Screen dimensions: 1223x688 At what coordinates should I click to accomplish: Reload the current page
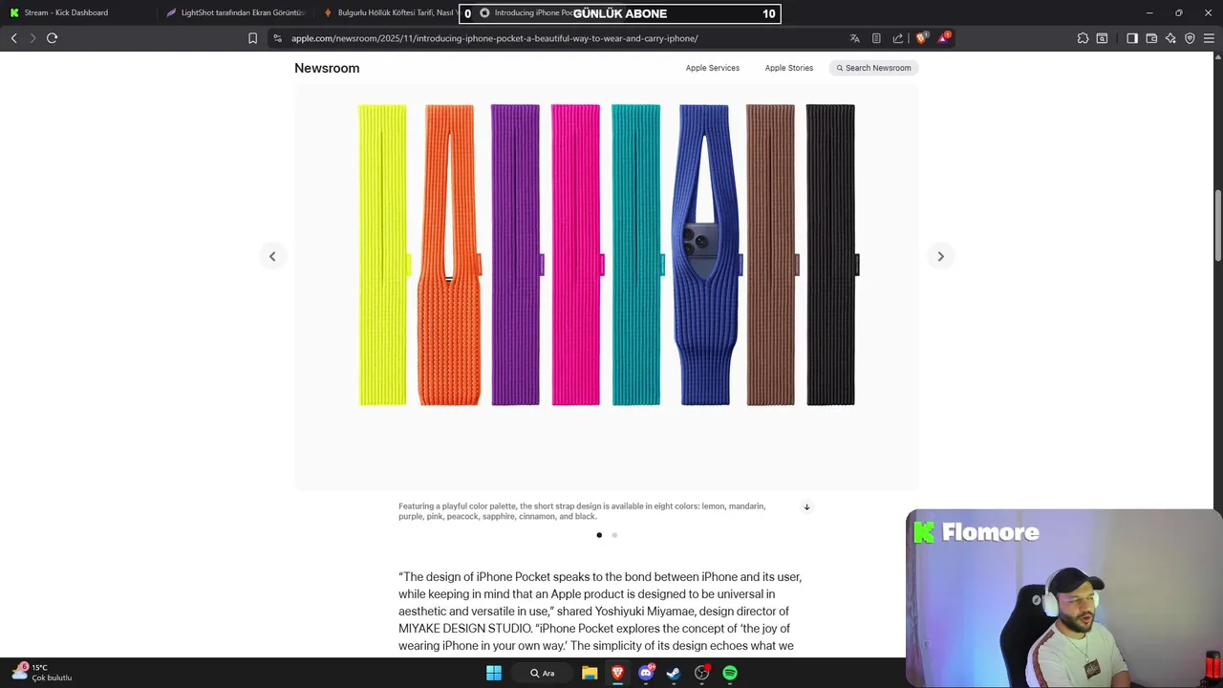pyautogui.click(x=52, y=38)
